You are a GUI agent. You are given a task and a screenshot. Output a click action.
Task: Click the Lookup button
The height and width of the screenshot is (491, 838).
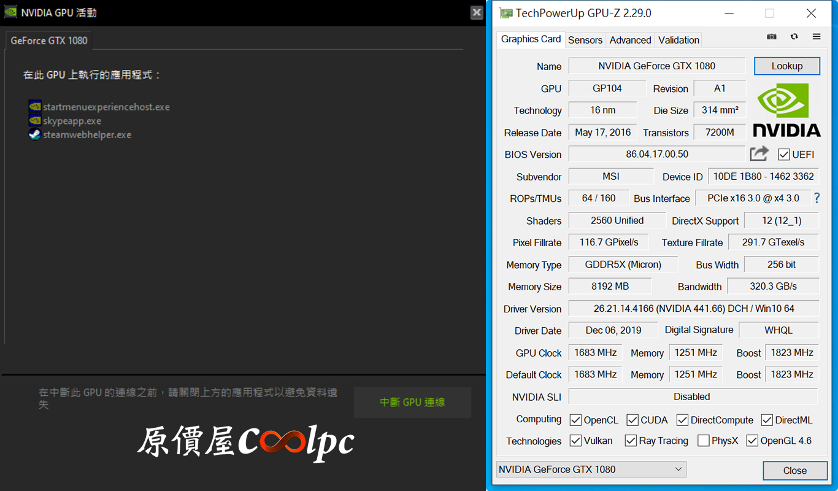(x=787, y=66)
